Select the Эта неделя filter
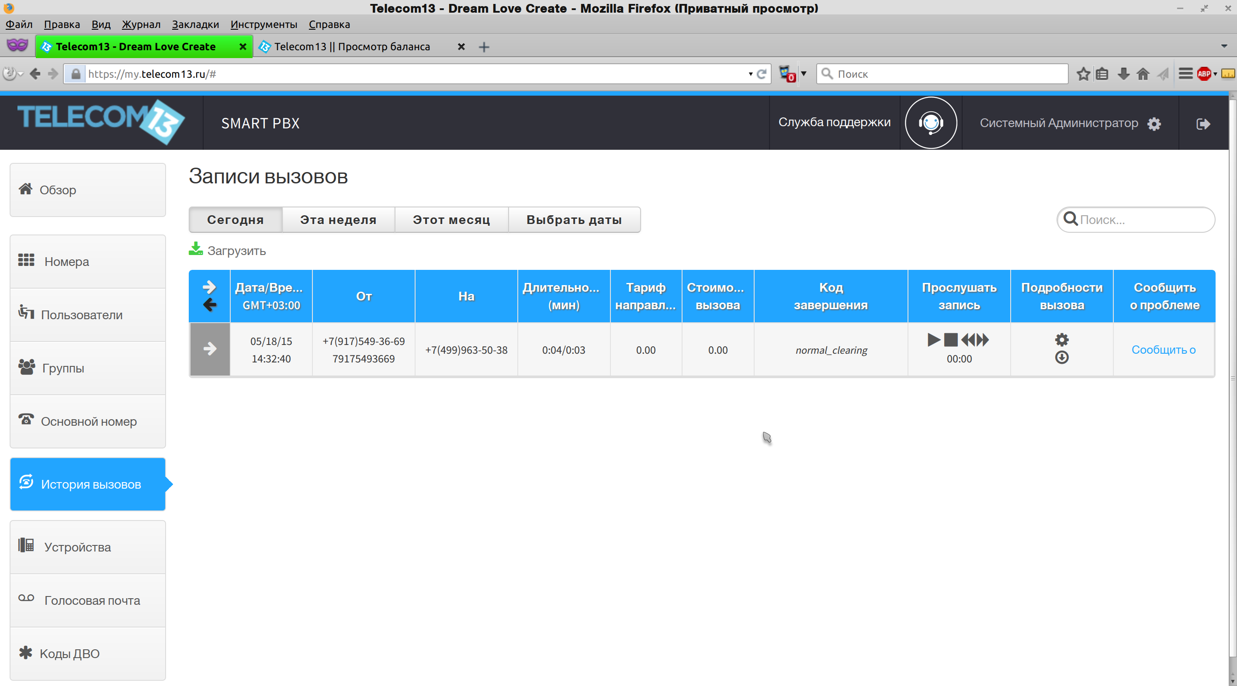1237x686 pixels. (338, 220)
